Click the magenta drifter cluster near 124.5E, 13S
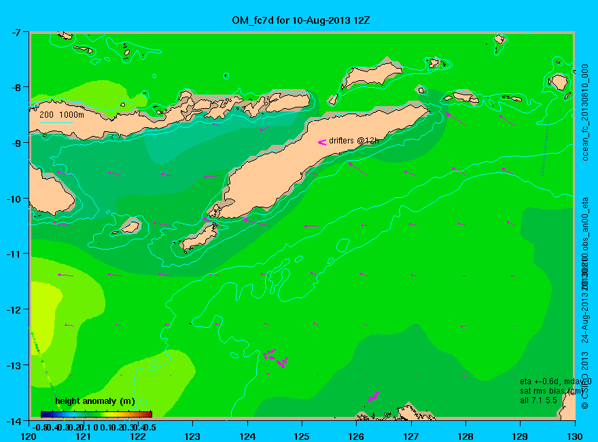The height and width of the screenshot is (442, 598). tap(275, 358)
